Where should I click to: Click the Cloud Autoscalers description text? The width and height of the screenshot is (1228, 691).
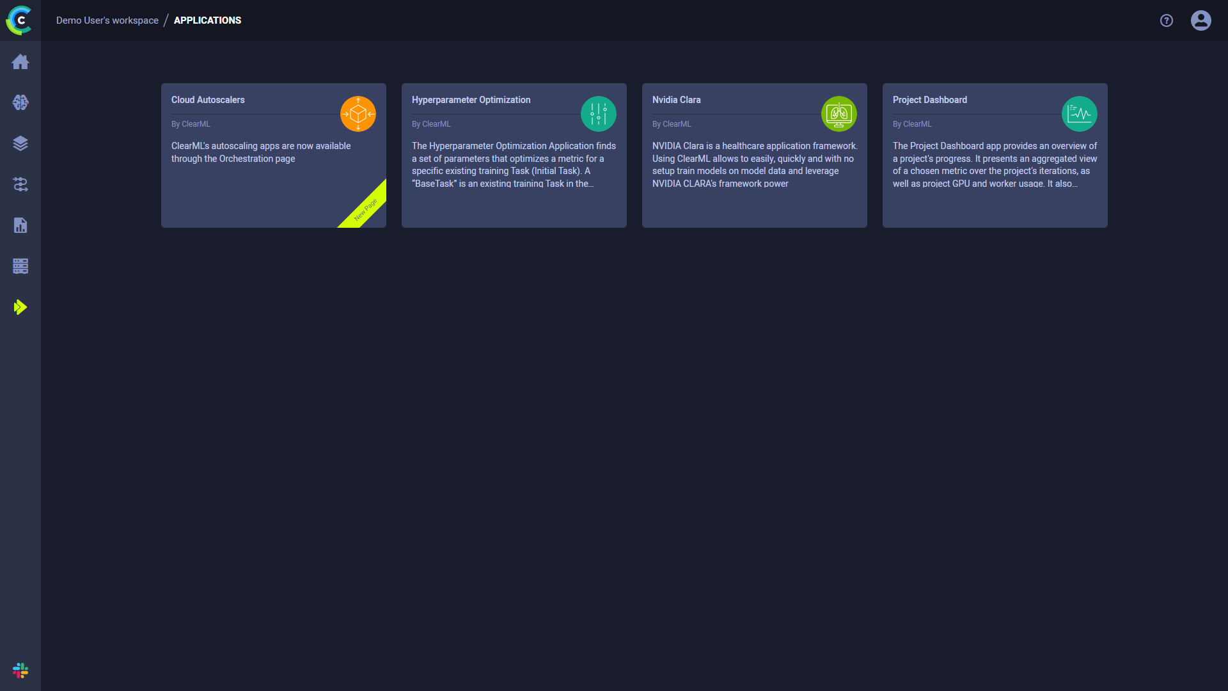pos(261,152)
